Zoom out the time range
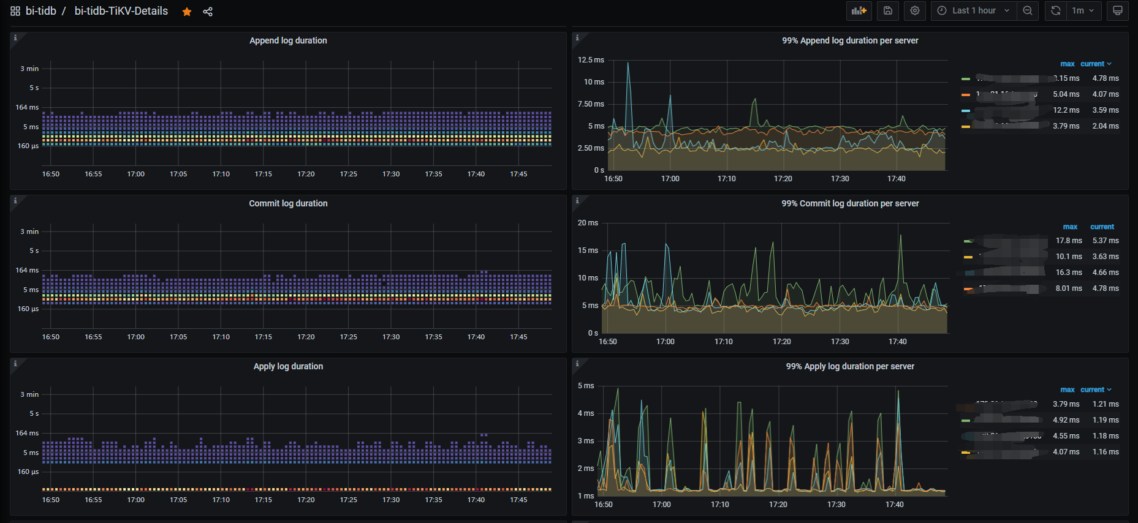The width and height of the screenshot is (1138, 523). (1028, 10)
